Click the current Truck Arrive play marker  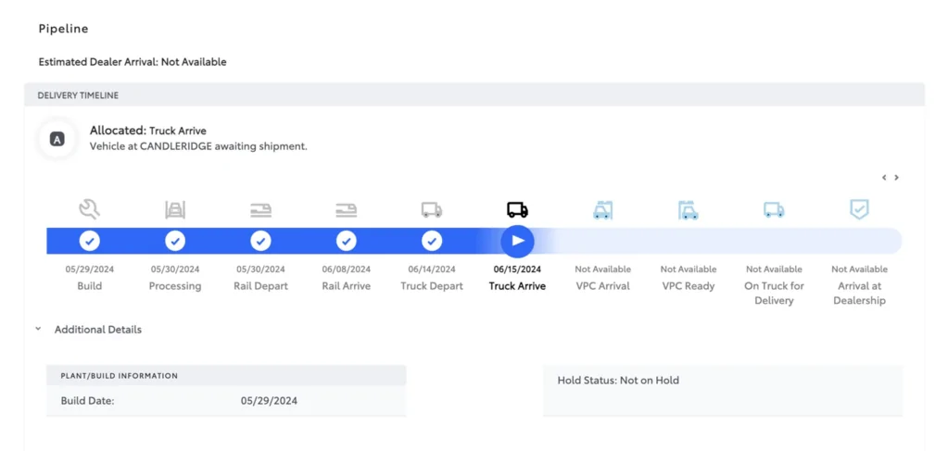[x=517, y=241]
